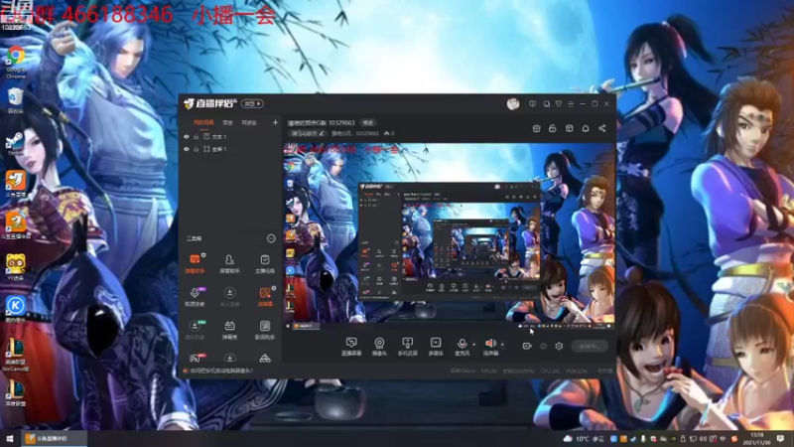The height and width of the screenshot is (447, 794).
Task: Click the user avatar in title bar
Action: [x=513, y=104]
